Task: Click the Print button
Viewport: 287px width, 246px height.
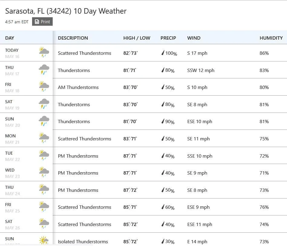Action: [x=42, y=21]
